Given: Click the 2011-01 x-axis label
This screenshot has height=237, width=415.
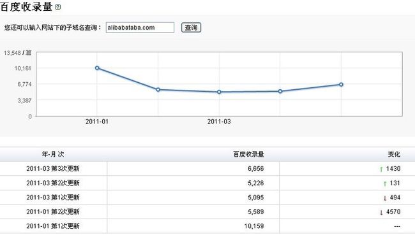Looking at the screenshot, I should point(97,122).
